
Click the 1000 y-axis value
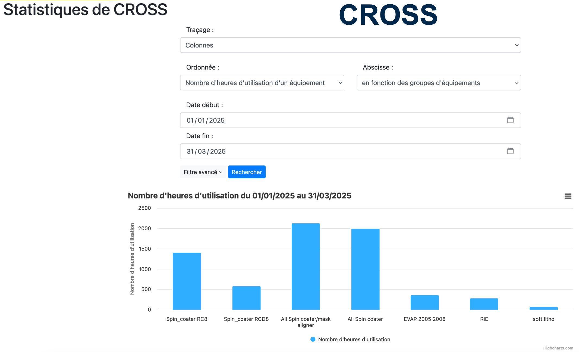pyautogui.click(x=144, y=269)
